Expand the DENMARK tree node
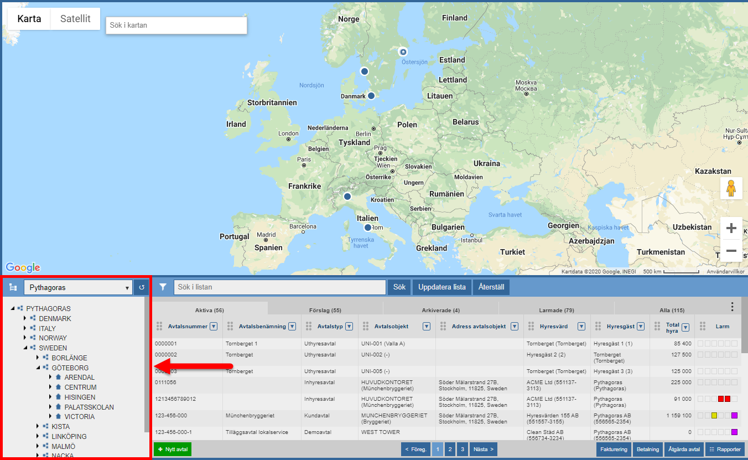Image resolution: width=748 pixels, height=460 pixels. point(25,319)
